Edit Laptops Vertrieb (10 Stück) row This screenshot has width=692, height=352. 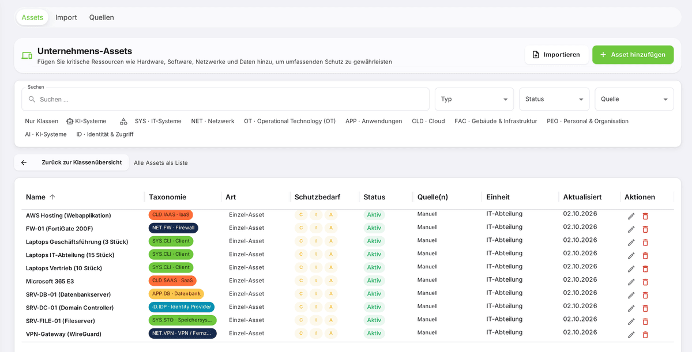tap(631, 269)
